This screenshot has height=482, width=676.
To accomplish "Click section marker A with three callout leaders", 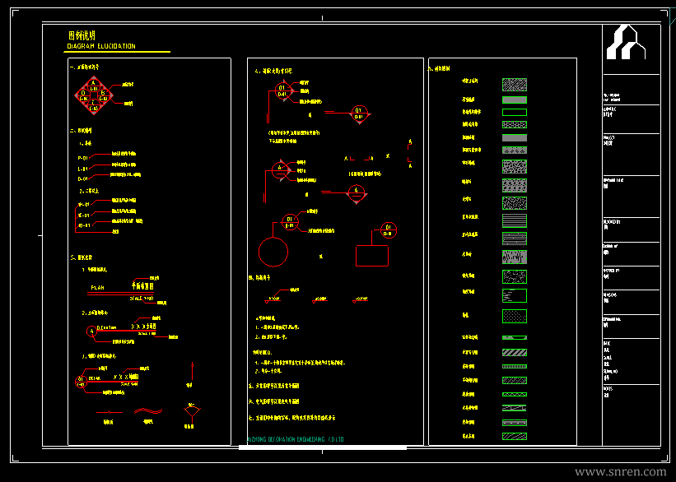I will [280, 170].
